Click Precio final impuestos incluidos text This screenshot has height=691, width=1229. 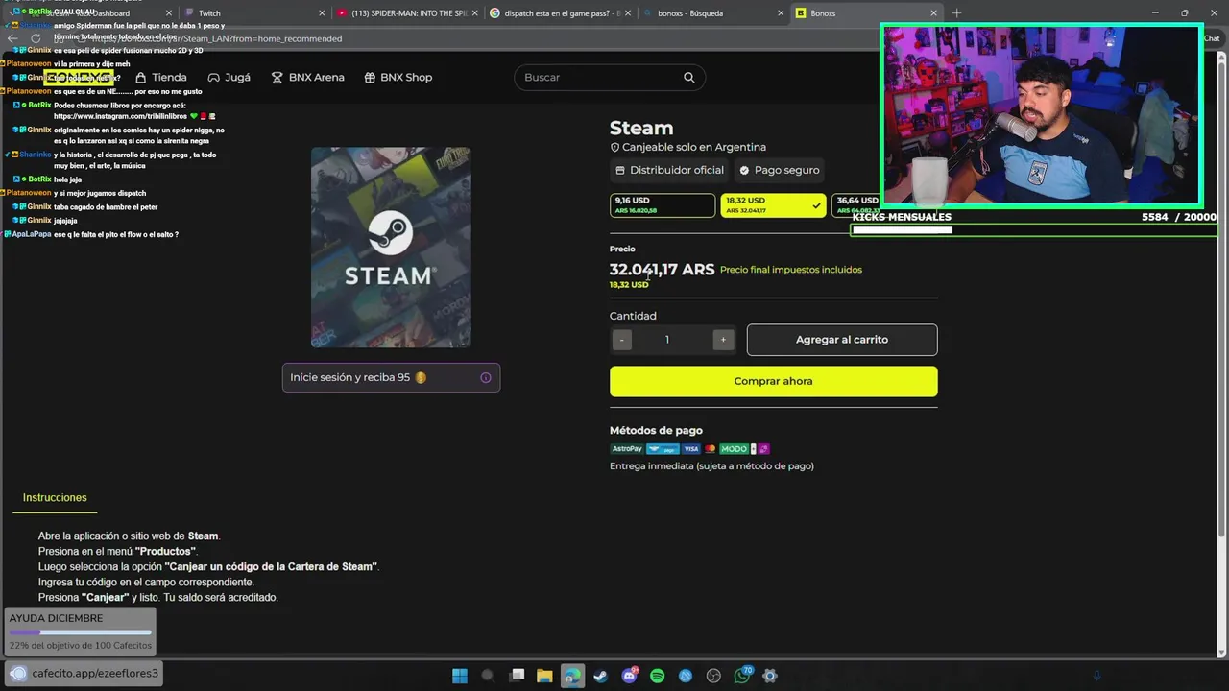791,270
